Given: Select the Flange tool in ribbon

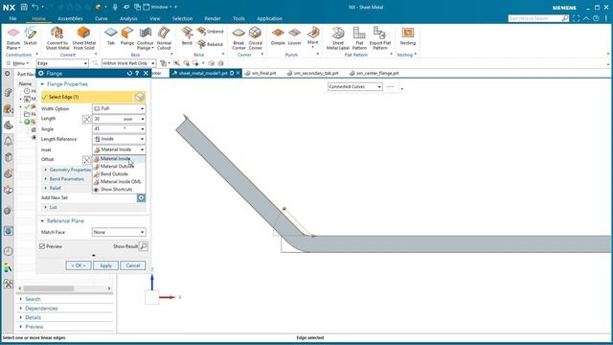Looking at the screenshot, I should click(127, 36).
